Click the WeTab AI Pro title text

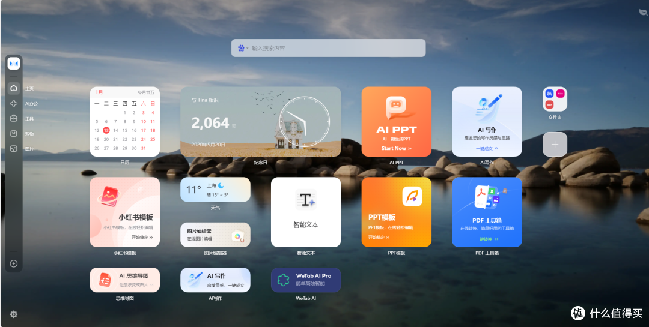[x=314, y=276]
